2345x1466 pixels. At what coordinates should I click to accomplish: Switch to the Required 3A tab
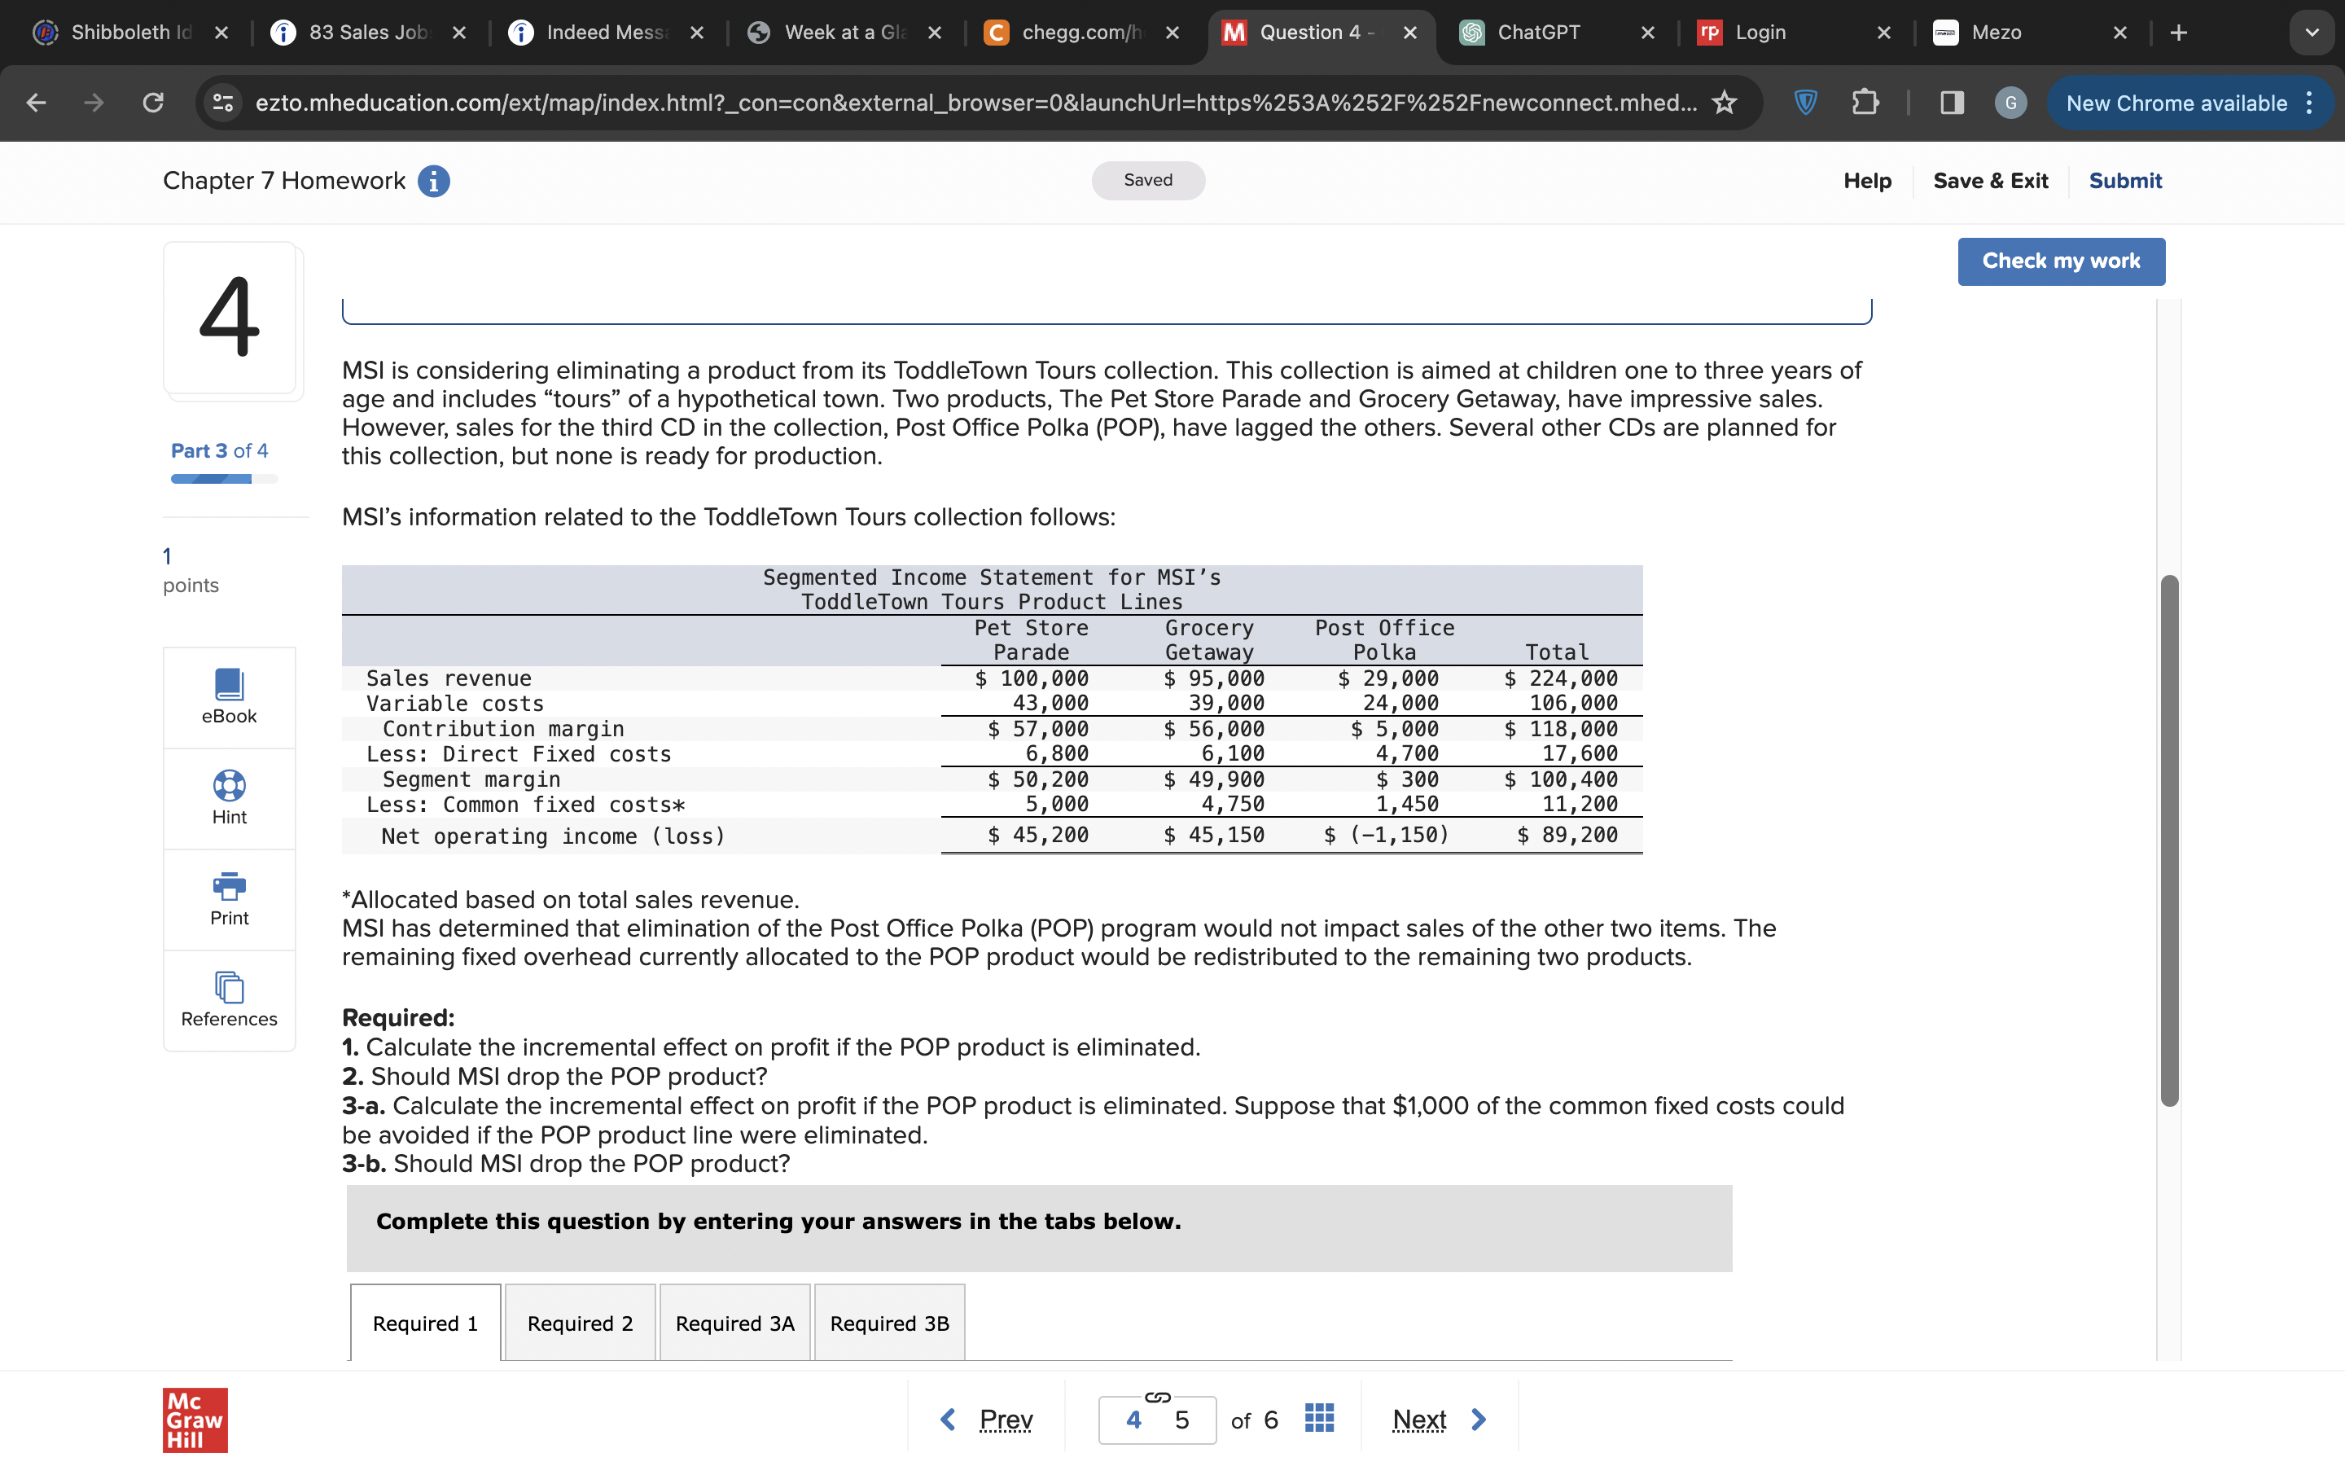(734, 1323)
